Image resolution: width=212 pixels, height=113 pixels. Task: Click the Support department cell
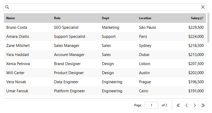[109, 36]
